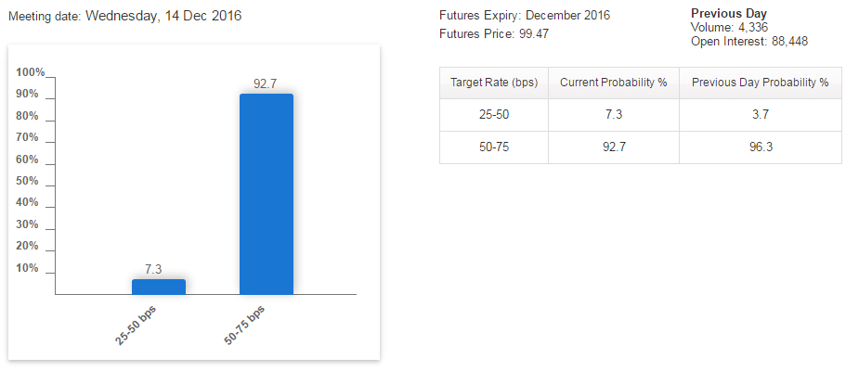Click the Previous Day Probability % header

760,83
